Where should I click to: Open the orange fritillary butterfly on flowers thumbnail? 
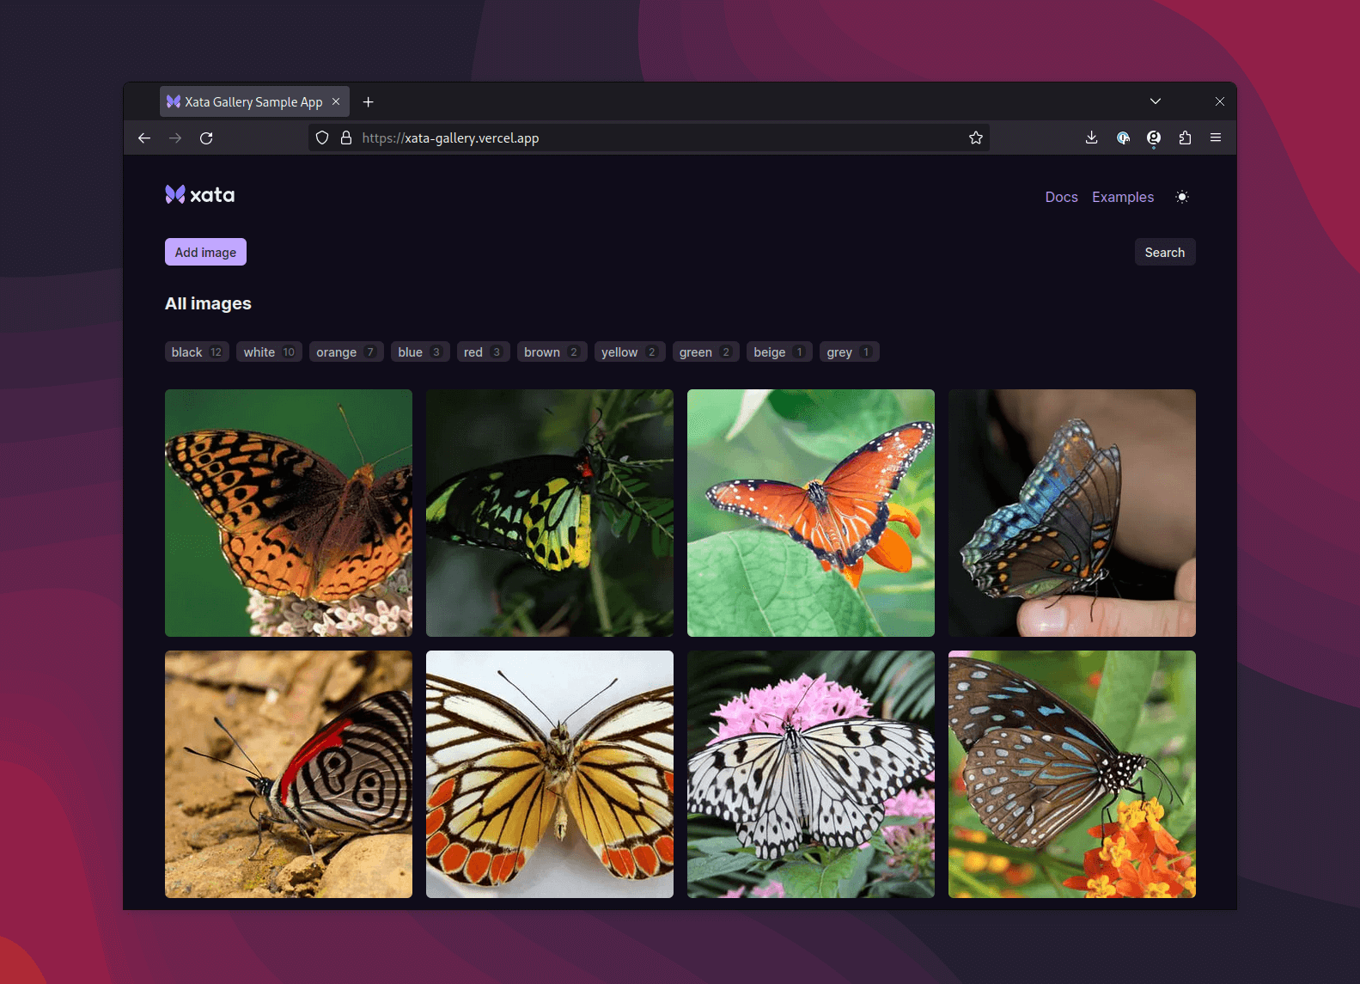(x=289, y=513)
